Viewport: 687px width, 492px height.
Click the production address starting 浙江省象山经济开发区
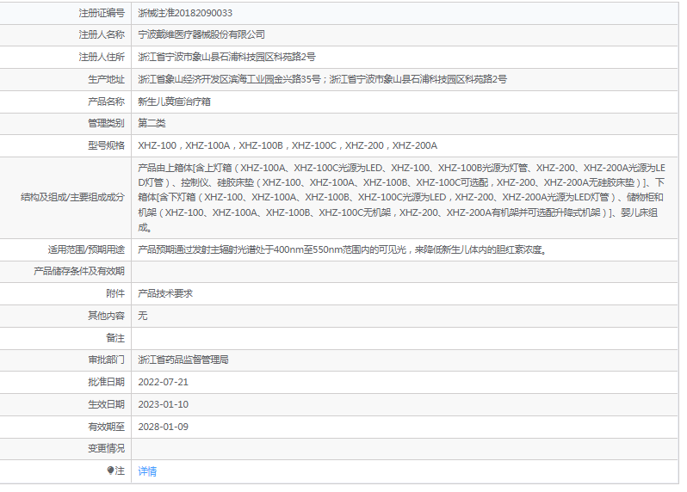pyautogui.click(x=322, y=79)
